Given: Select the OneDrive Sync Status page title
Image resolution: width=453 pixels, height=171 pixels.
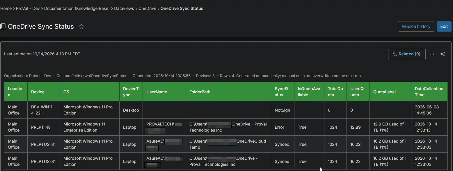Looking at the screenshot, I should (x=41, y=26).
